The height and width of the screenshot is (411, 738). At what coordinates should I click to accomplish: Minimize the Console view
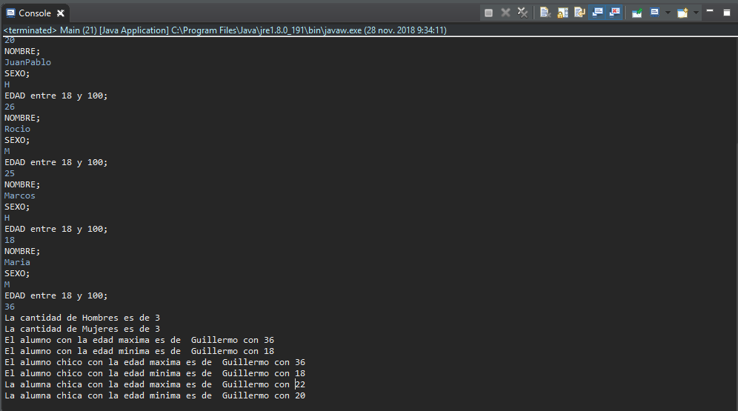click(710, 11)
